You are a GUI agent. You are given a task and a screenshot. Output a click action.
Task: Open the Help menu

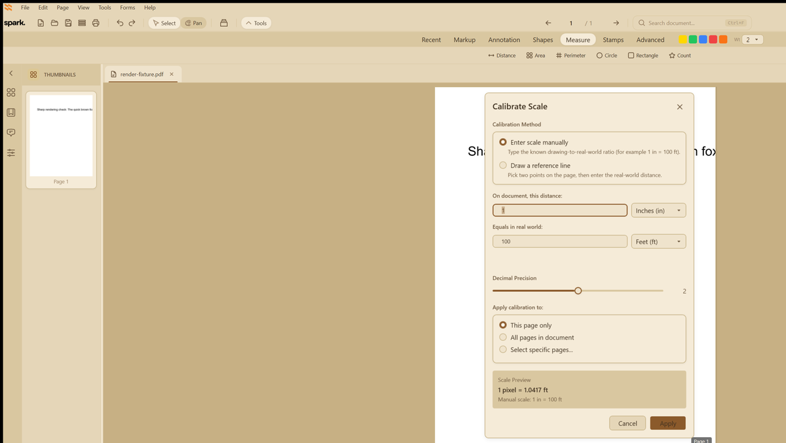click(150, 8)
